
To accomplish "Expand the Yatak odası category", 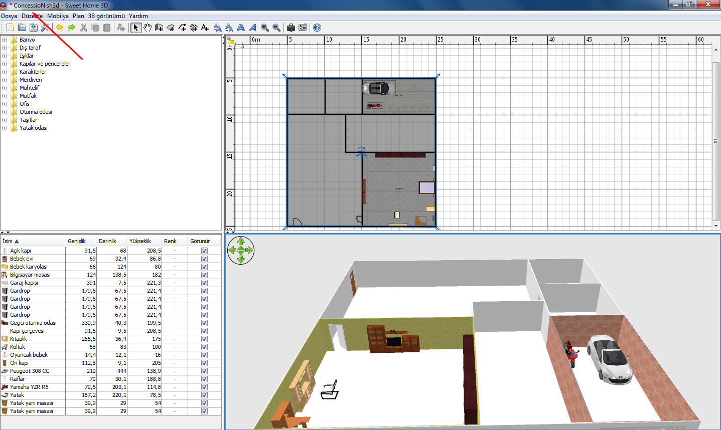I will click(x=5, y=128).
